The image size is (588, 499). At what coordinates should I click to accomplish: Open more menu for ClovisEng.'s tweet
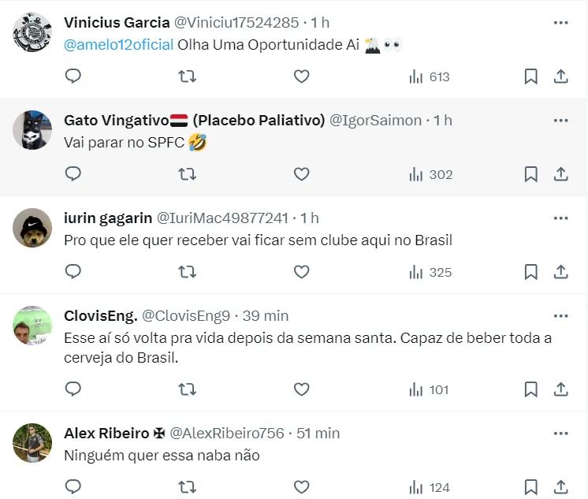point(560,315)
